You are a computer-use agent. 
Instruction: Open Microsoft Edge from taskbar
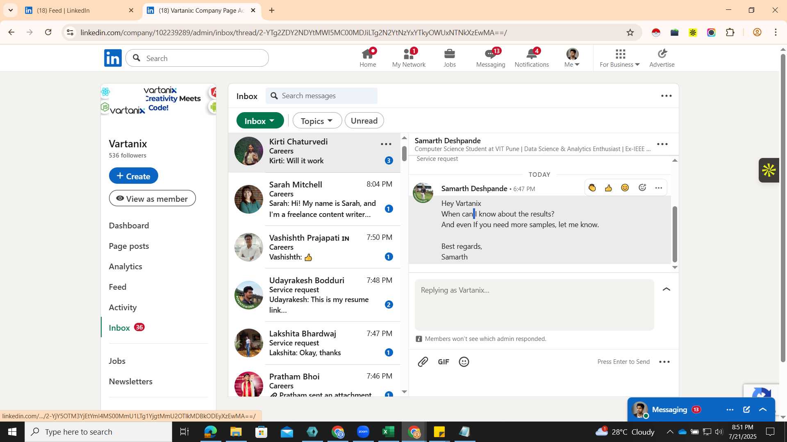point(210,432)
